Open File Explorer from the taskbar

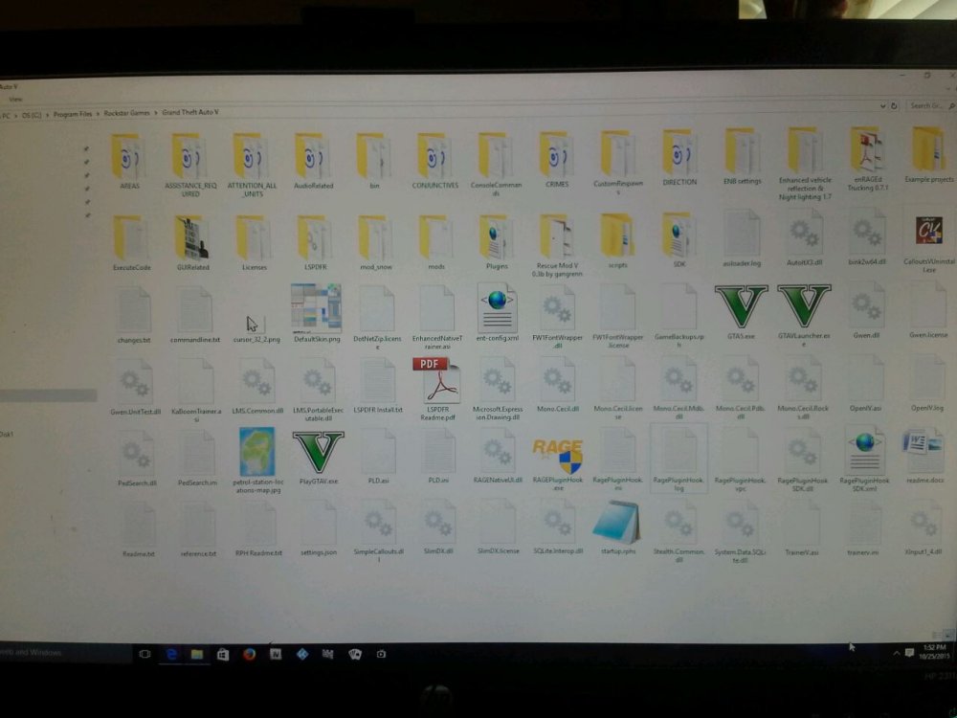(196, 655)
